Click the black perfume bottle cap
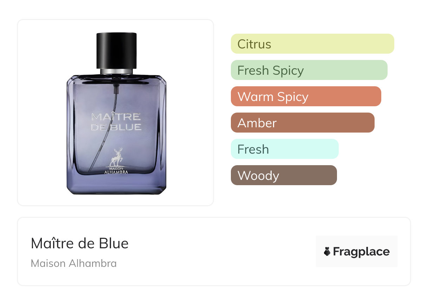 (116, 50)
